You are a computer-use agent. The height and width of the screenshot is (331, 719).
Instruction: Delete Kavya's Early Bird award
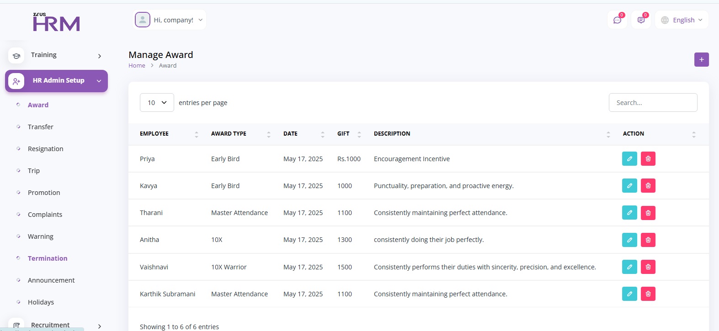(x=648, y=186)
